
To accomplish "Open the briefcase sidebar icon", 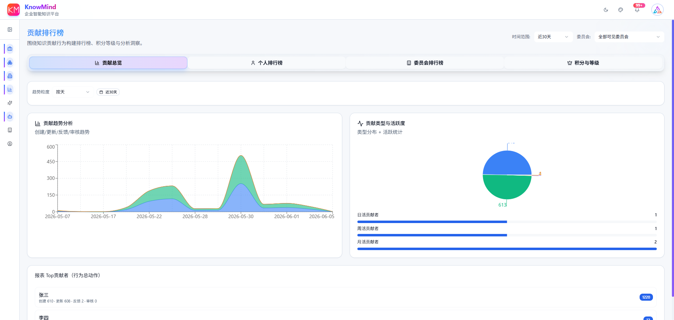I will 10,49.
